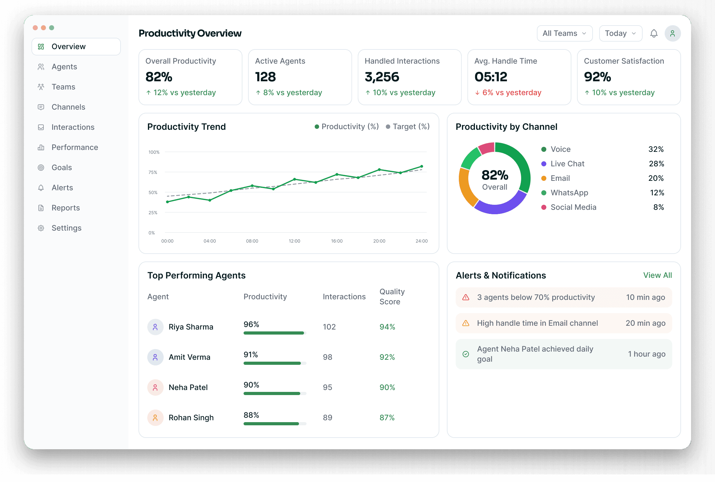Viewport: 715px width, 482px height.
Task: Click orange warning icon on Email alert
Action: (466, 323)
